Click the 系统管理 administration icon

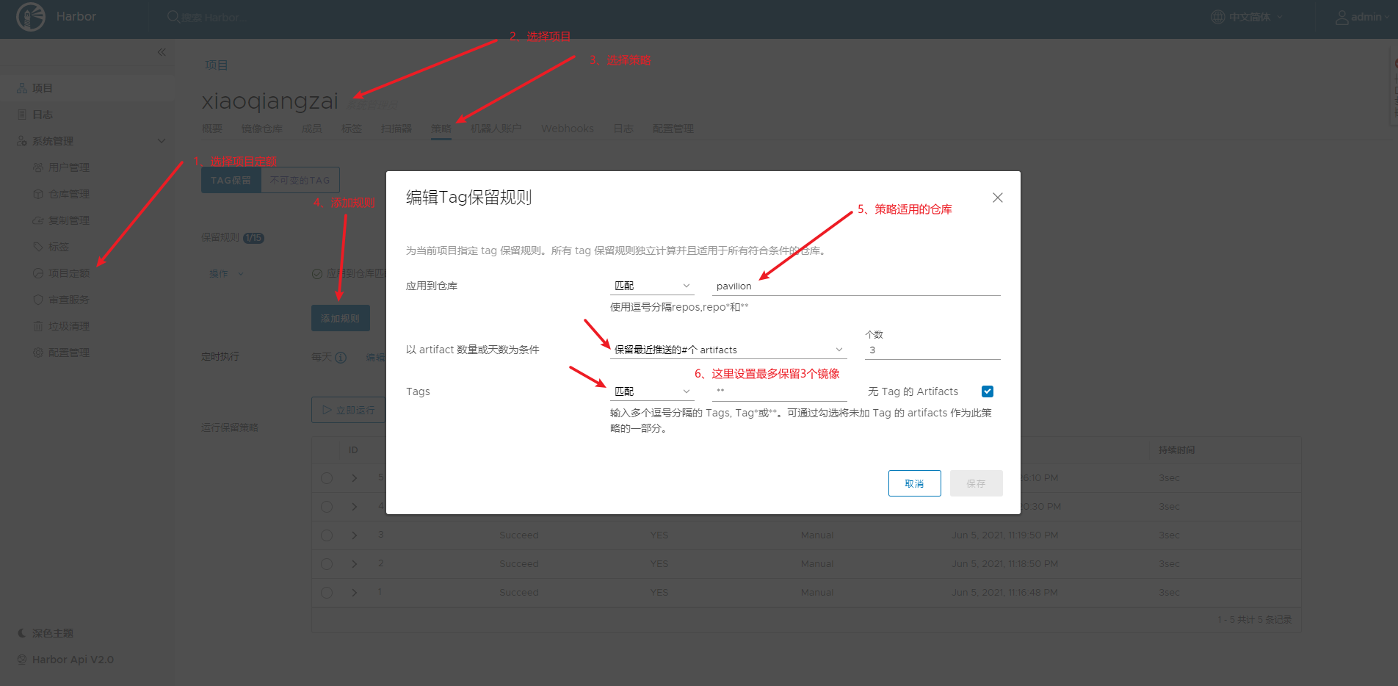[22, 141]
